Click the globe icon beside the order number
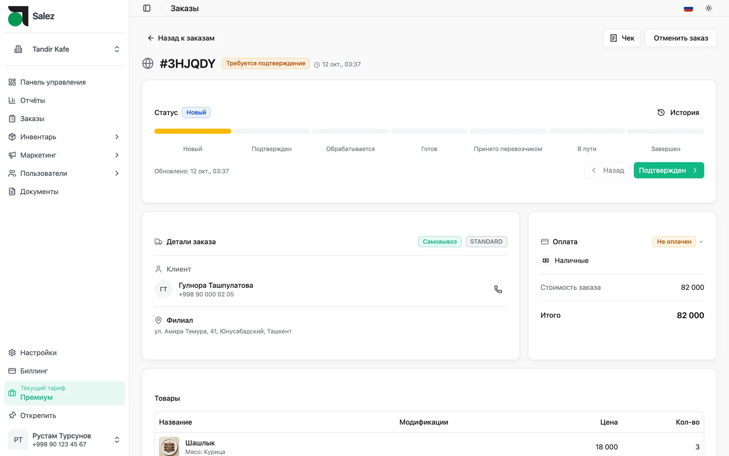Image resolution: width=729 pixels, height=456 pixels. tap(148, 64)
